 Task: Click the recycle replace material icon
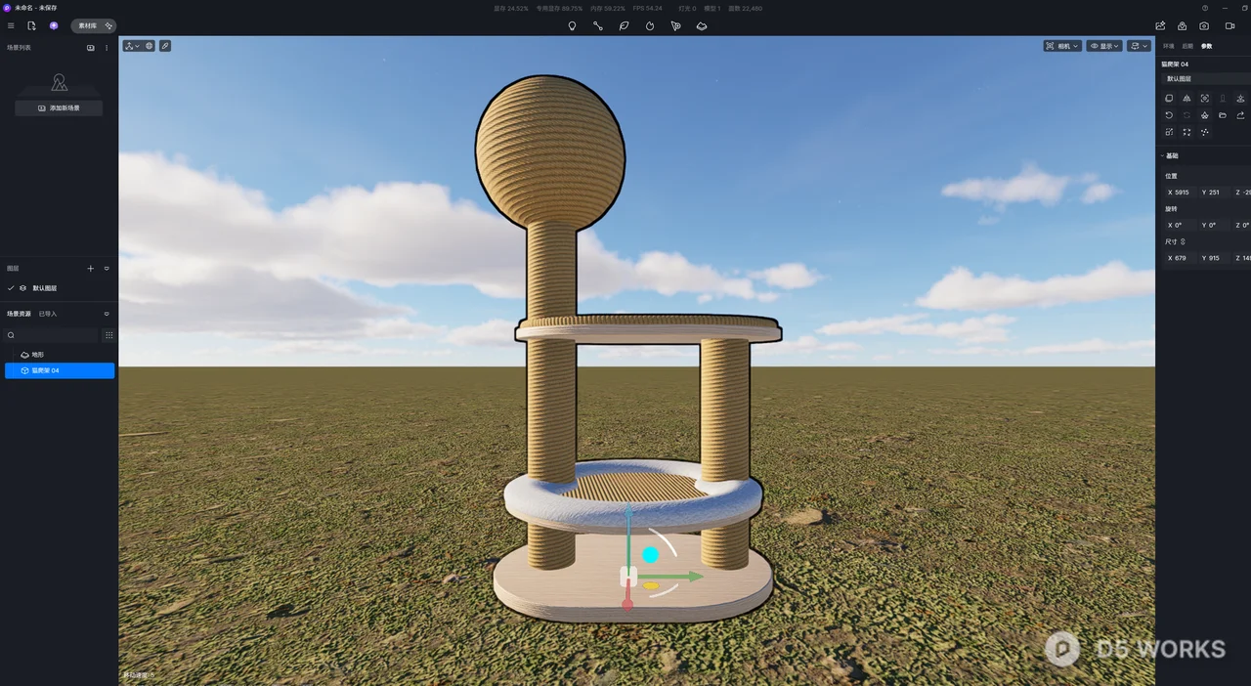tap(1205, 115)
